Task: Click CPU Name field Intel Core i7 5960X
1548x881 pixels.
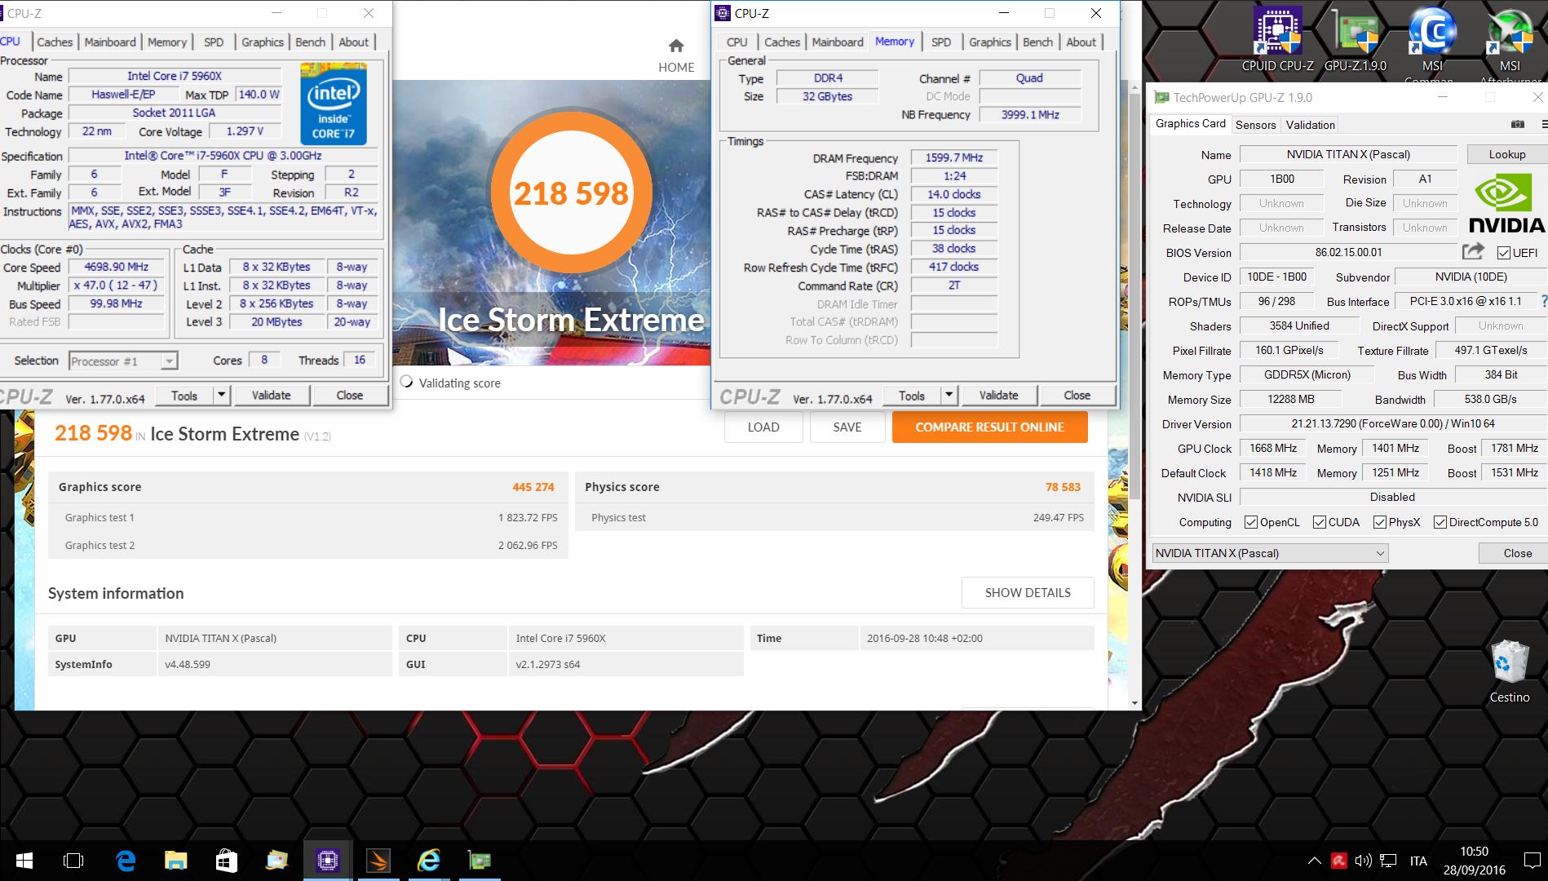Action: pos(175,76)
